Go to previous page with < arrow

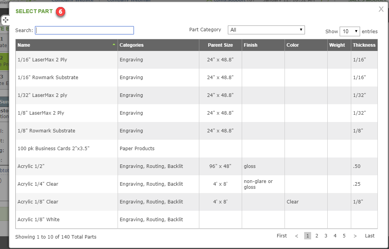(x=296, y=236)
